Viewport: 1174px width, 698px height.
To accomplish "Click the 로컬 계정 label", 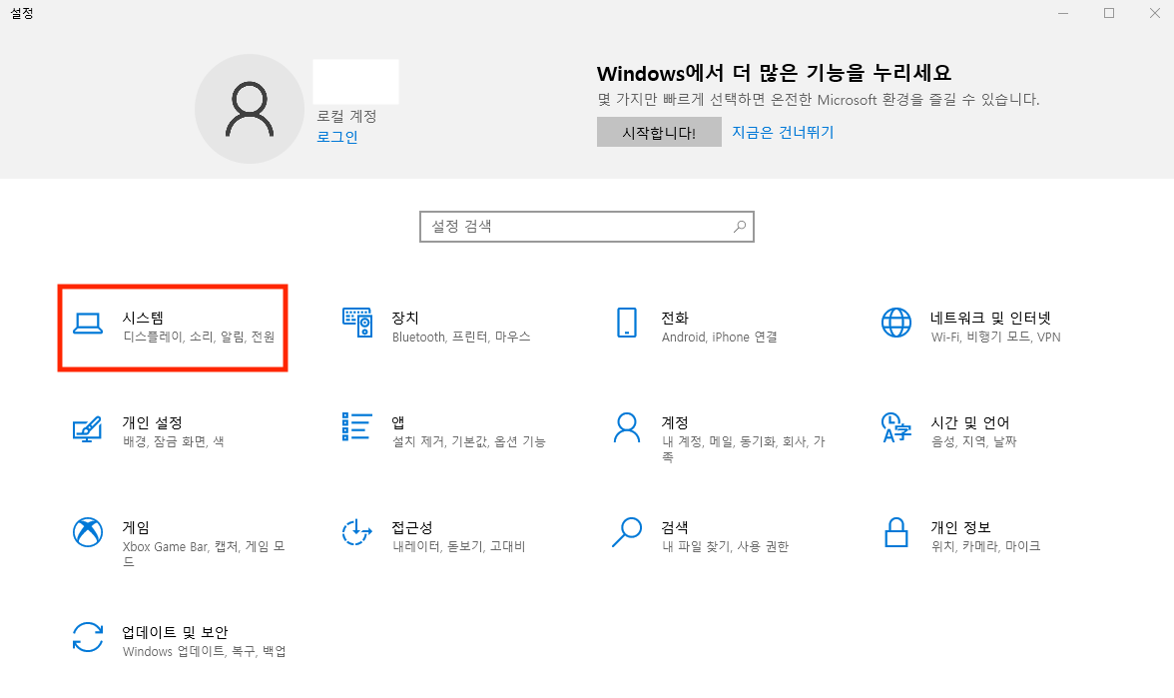I will [x=346, y=116].
